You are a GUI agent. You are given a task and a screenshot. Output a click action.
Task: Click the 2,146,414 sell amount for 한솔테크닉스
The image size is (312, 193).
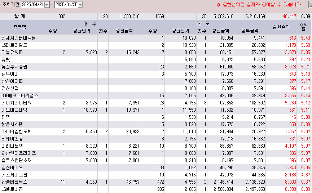click(x=223, y=182)
